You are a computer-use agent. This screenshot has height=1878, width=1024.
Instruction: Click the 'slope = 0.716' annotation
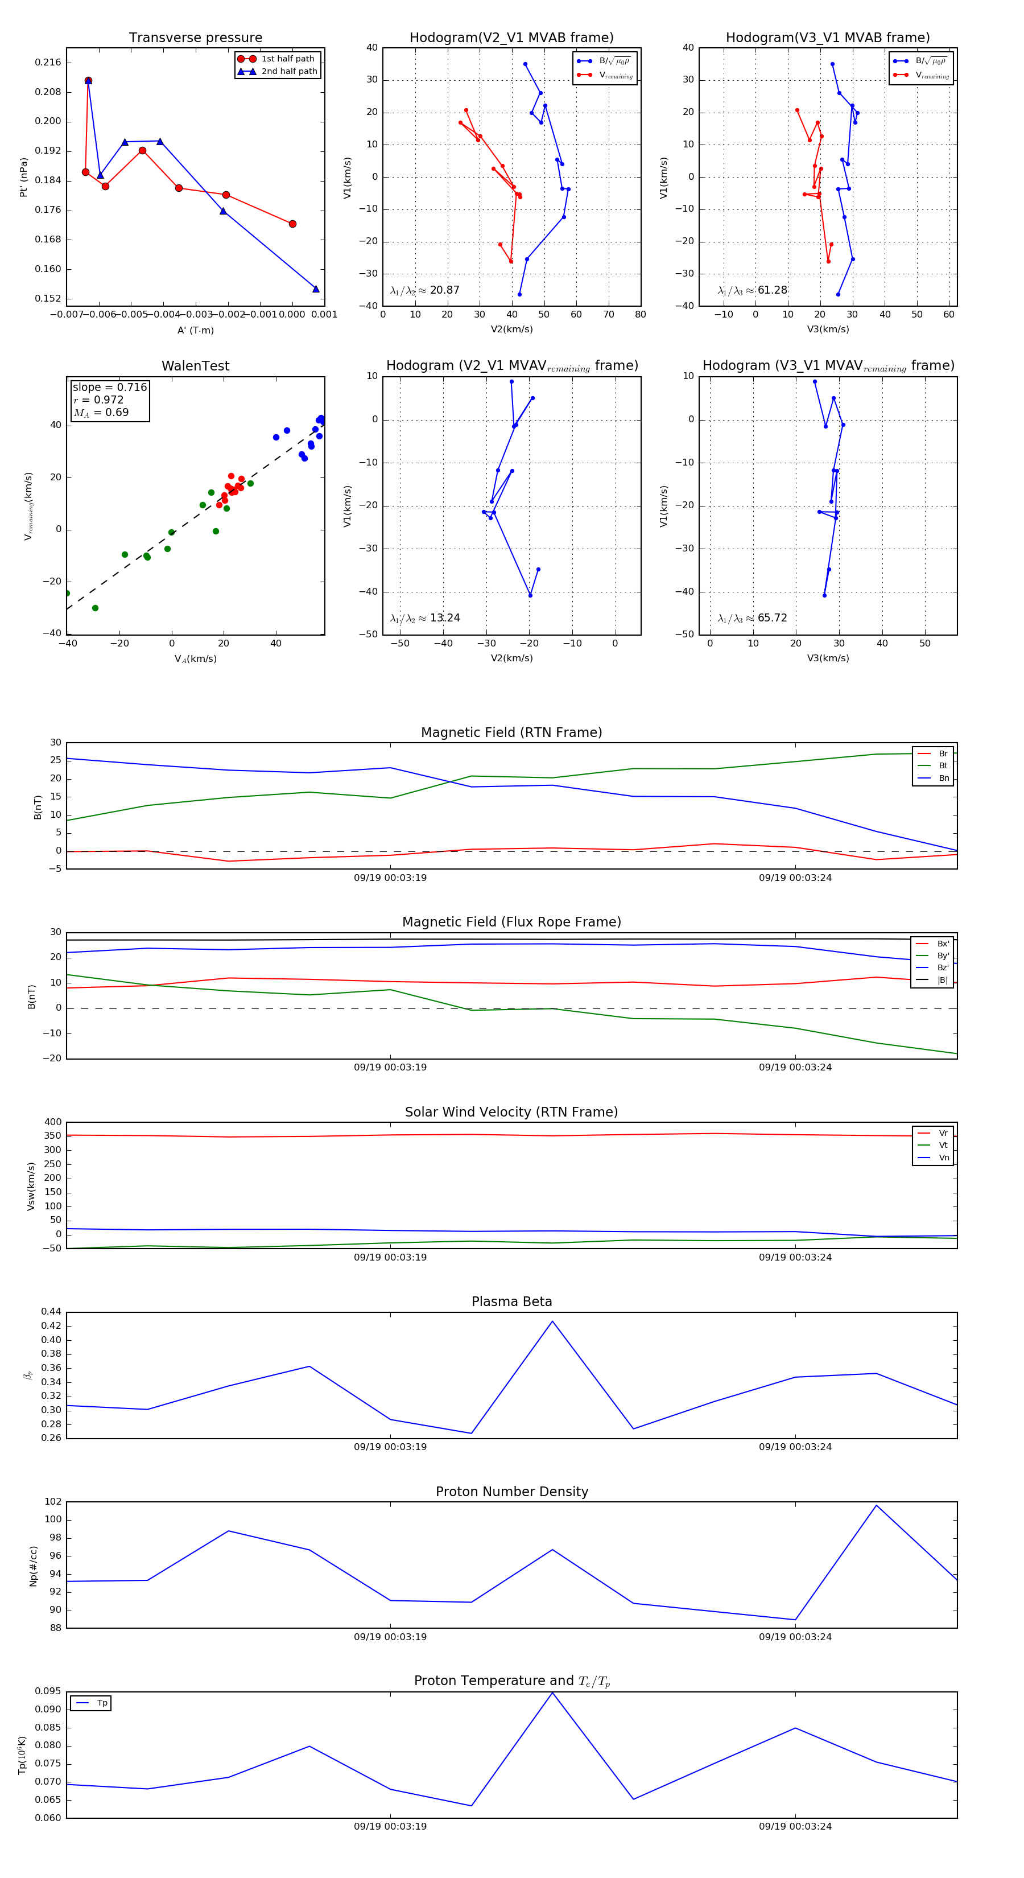pyautogui.click(x=110, y=387)
